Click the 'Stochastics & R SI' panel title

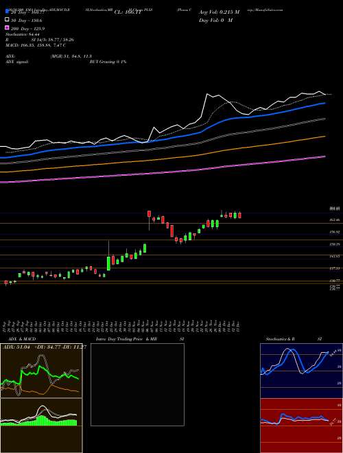294,339
